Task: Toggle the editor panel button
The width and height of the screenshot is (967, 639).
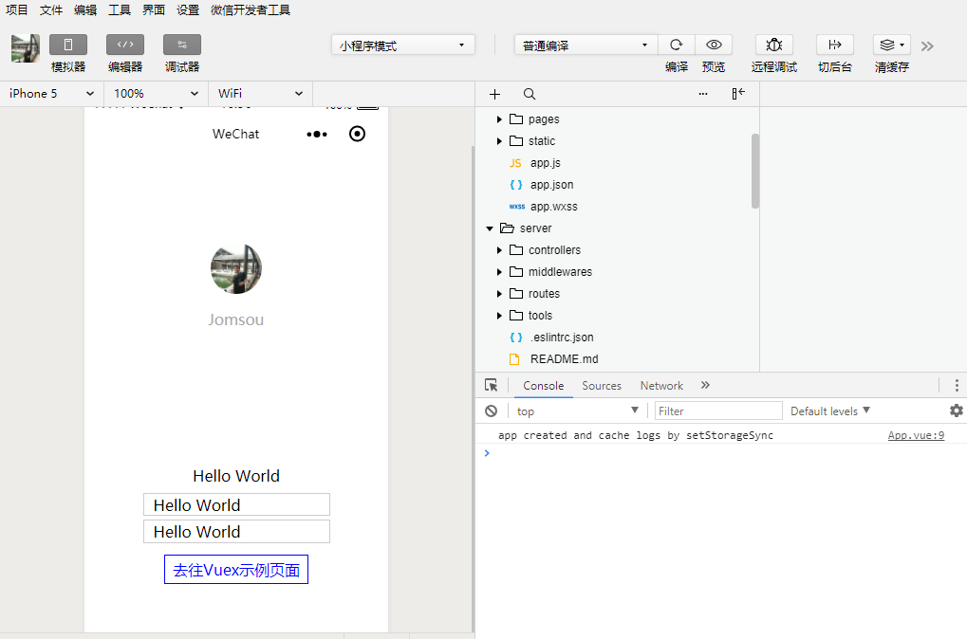Action: tap(125, 45)
